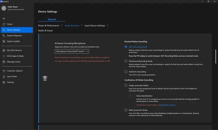The width and height of the screenshot is (218, 130).
Task: Click the 'Voice Identification' label
Action: pos(144,96)
